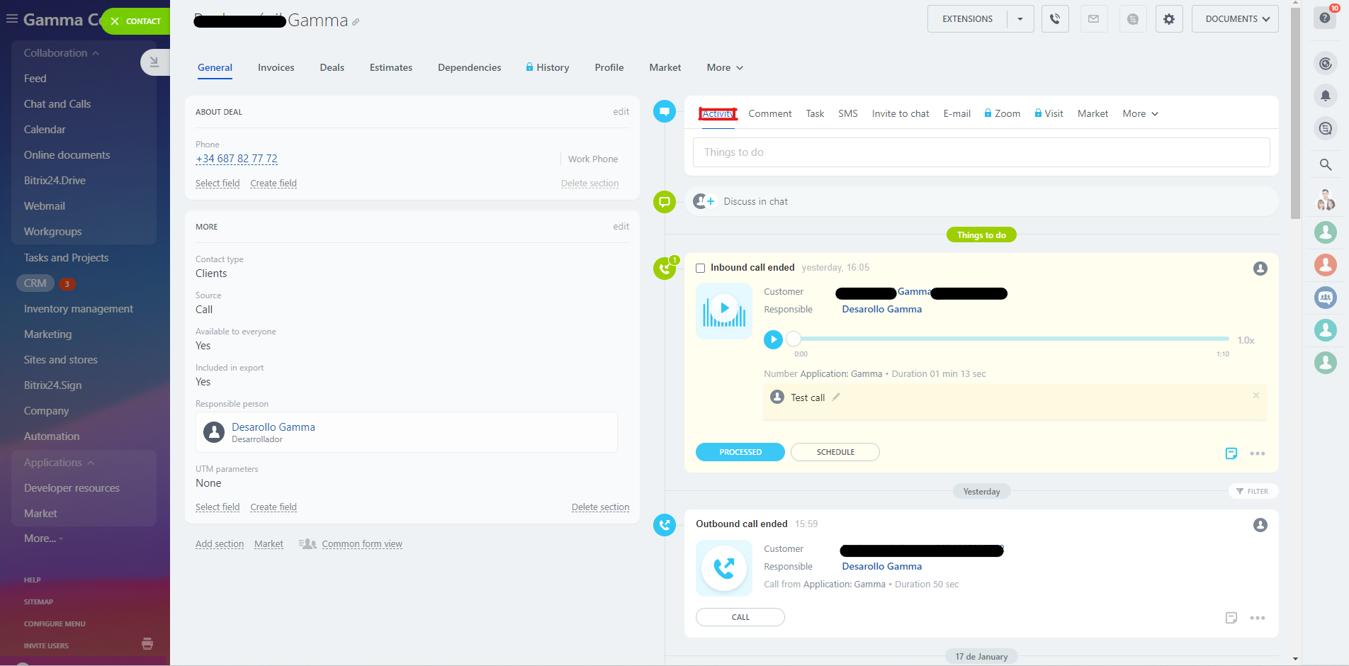Open the settings gear icon near Documents
Viewport: 1349px width, 666px height.
coord(1168,18)
